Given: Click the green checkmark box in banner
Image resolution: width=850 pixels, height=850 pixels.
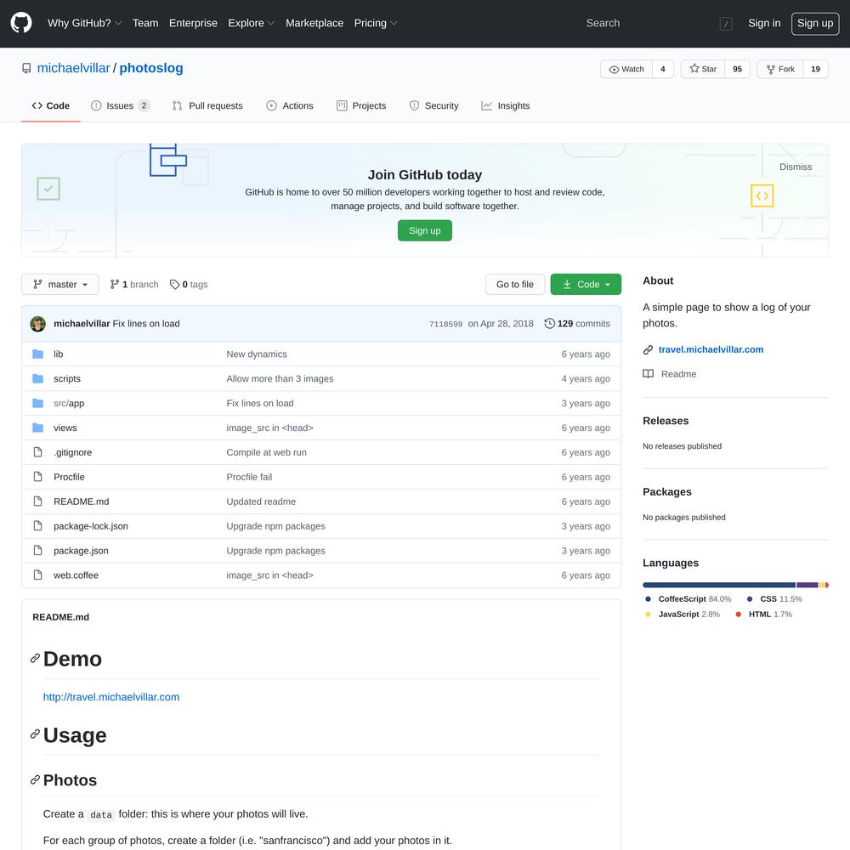Looking at the screenshot, I should point(48,189).
